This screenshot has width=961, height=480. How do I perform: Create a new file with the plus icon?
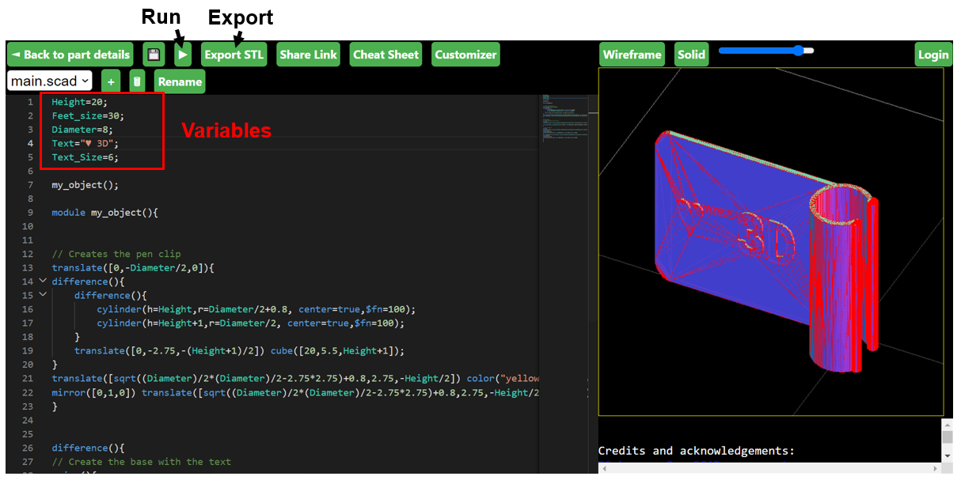110,81
